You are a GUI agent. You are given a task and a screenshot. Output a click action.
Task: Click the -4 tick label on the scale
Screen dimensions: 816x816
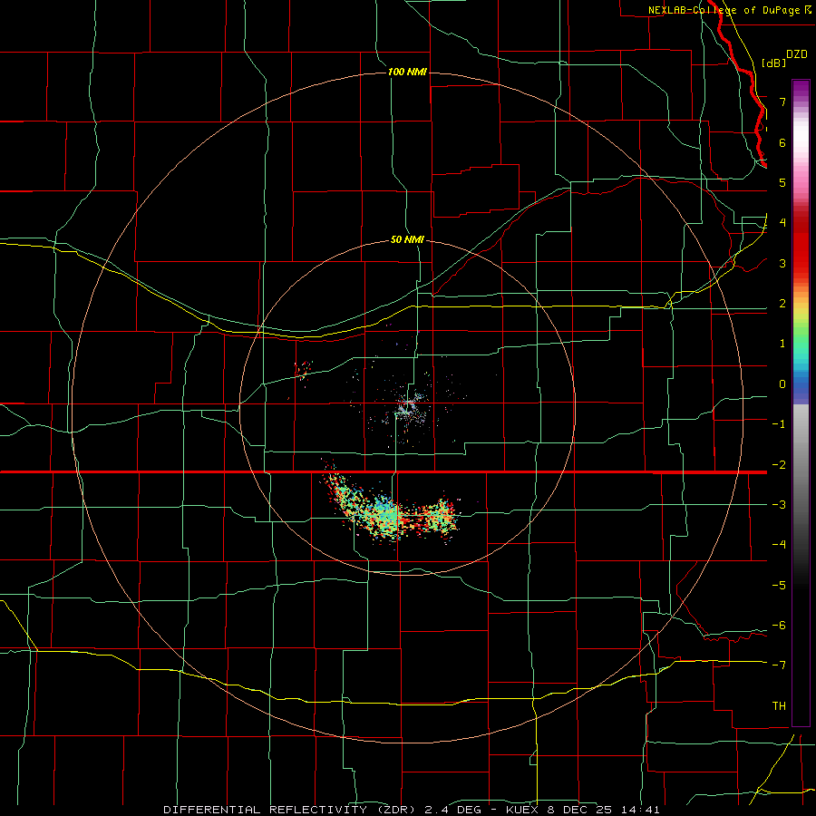tap(779, 545)
